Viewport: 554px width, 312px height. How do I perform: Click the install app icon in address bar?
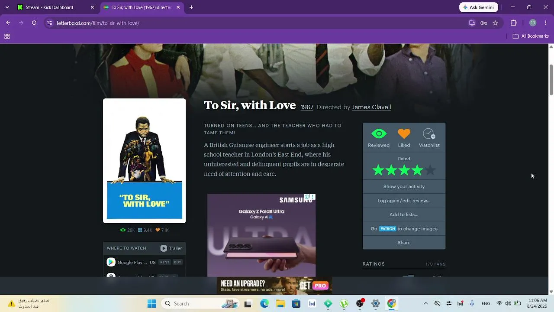pos(472,23)
